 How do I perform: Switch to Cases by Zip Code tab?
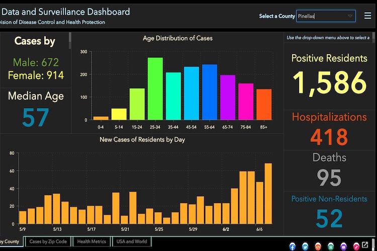(x=48, y=241)
